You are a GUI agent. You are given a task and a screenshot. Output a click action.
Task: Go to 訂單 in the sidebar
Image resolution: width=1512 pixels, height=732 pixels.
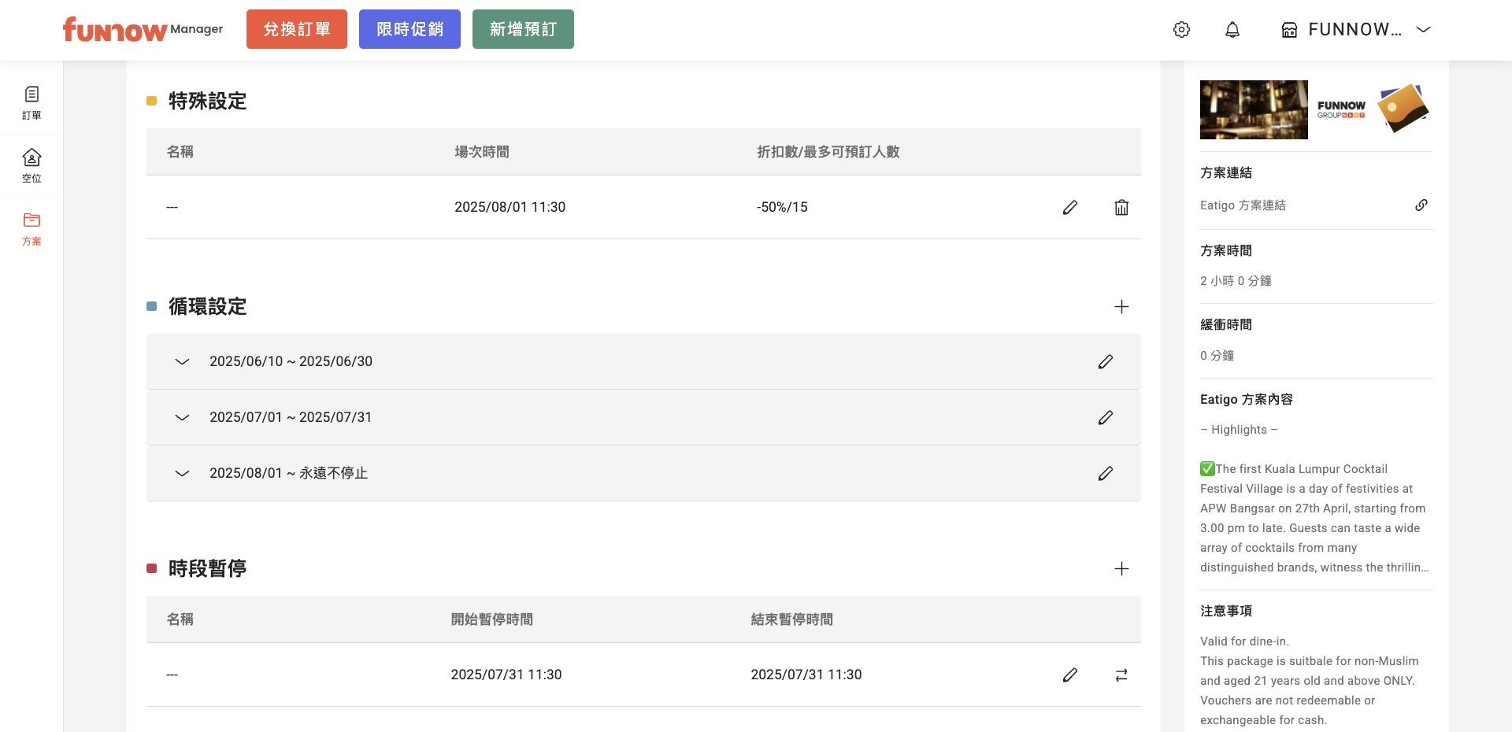tap(31, 103)
